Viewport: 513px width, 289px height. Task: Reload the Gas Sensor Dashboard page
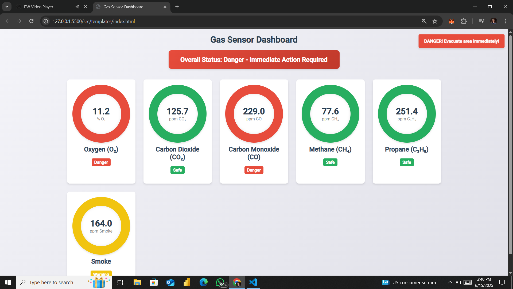pos(31,21)
